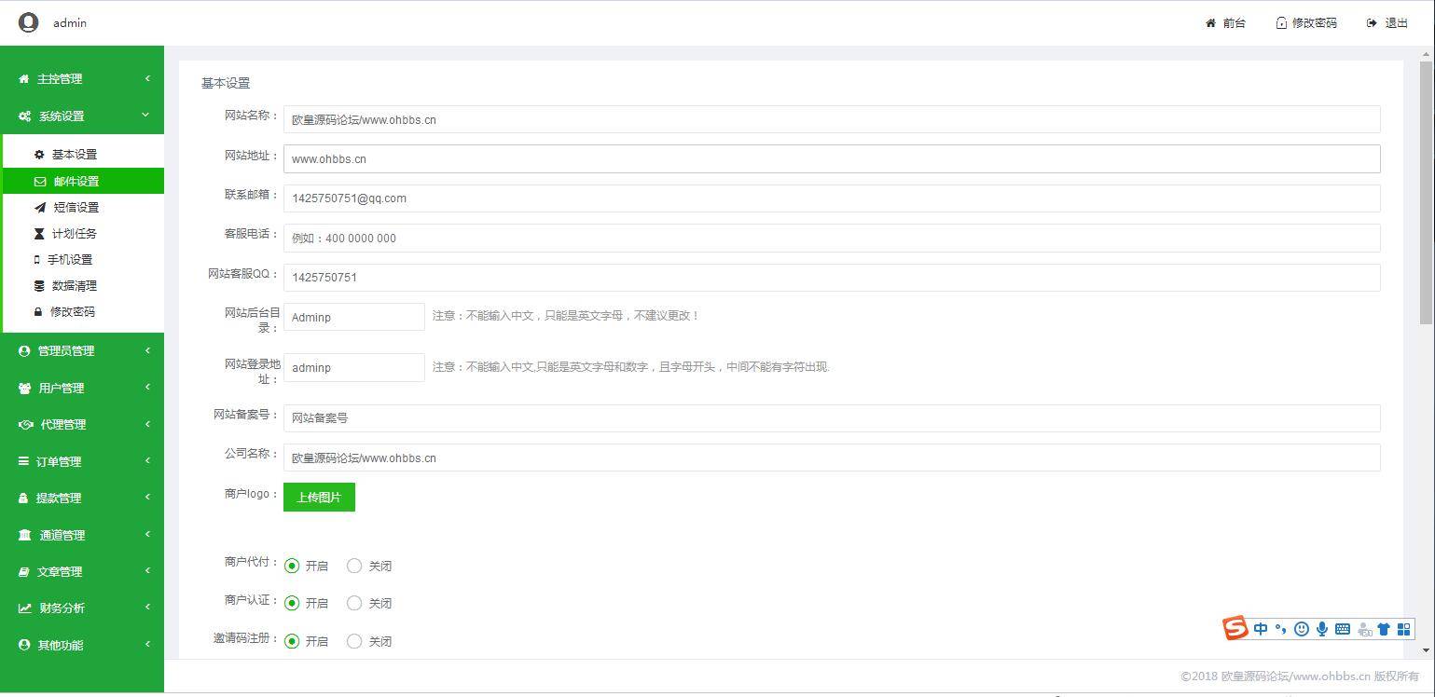Image resolution: width=1435 pixels, height=697 pixels.
Task: Enable 开启 for 商户代付
Action: tap(292, 566)
